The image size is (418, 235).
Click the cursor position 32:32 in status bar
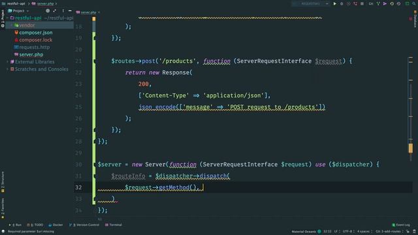[328, 232]
